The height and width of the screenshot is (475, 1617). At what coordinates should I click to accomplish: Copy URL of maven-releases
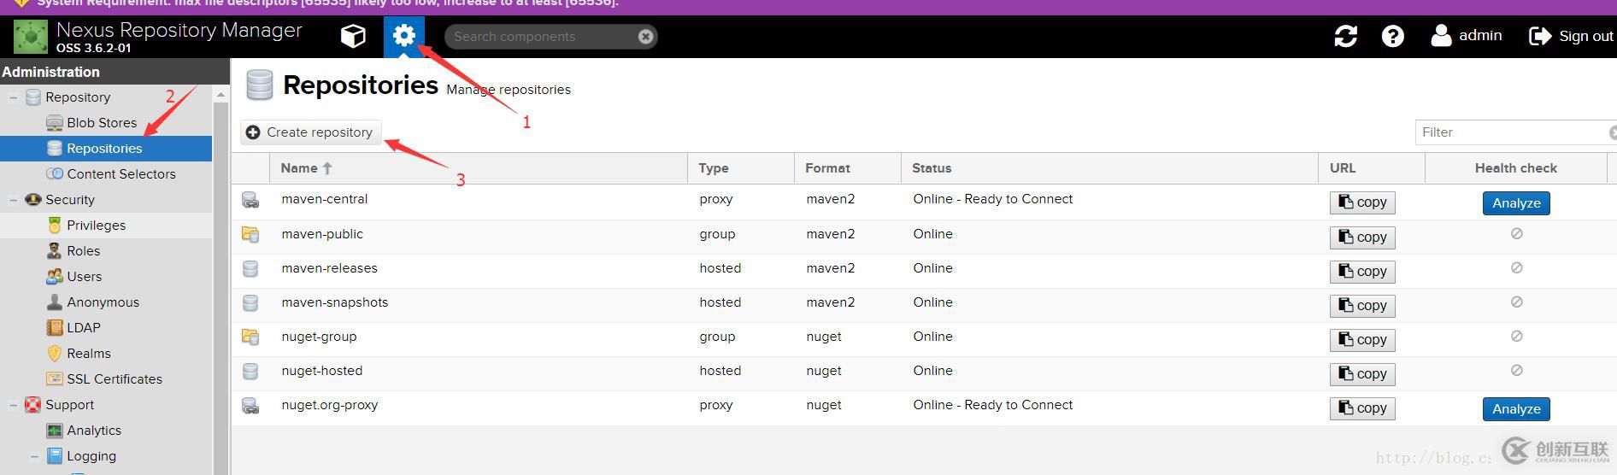(1362, 272)
